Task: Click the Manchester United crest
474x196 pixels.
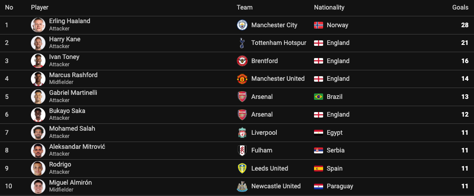Action: [x=242, y=79]
